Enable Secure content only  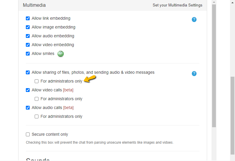[x=28, y=134]
